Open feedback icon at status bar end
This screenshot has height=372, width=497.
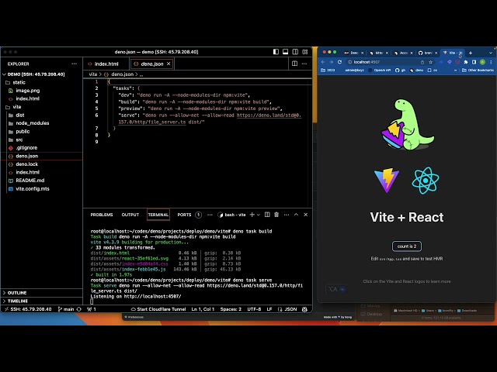[x=304, y=309]
